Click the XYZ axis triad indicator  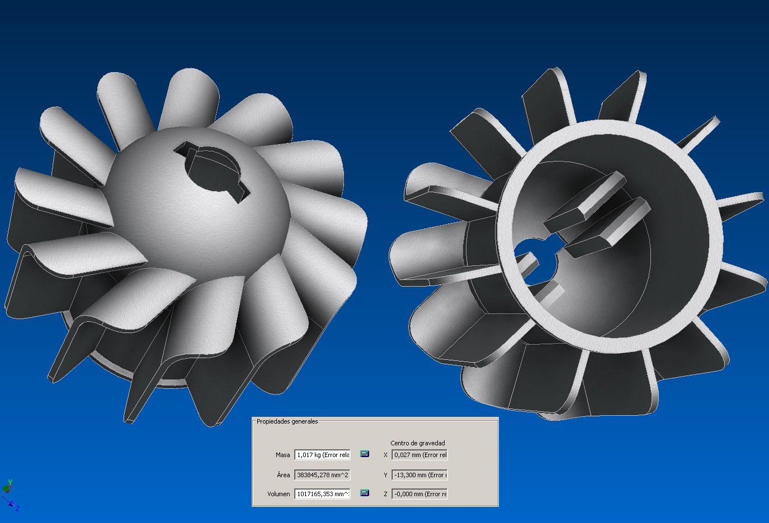pyautogui.click(x=10, y=496)
